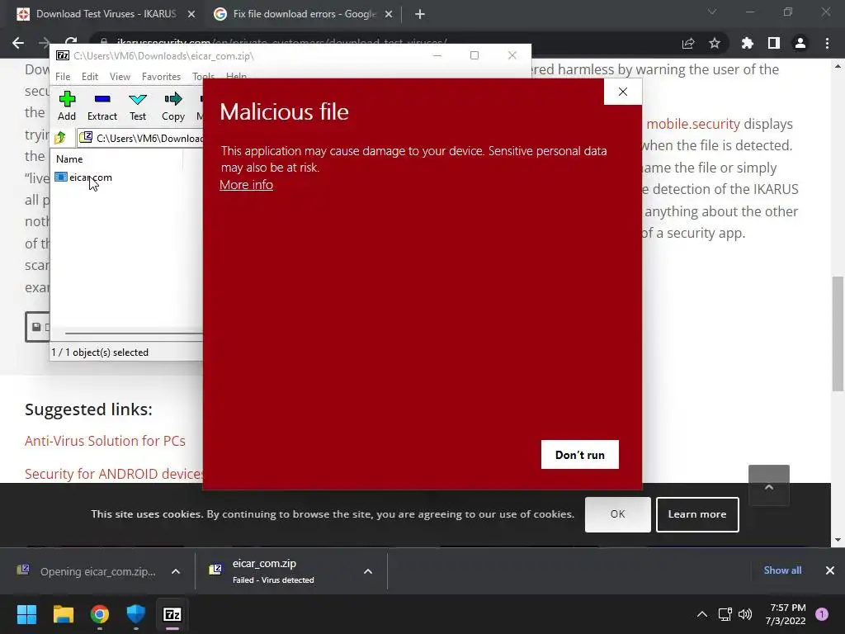Image resolution: width=845 pixels, height=634 pixels.
Task: Close the Download Test Viruses tab
Action: tap(191, 15)
